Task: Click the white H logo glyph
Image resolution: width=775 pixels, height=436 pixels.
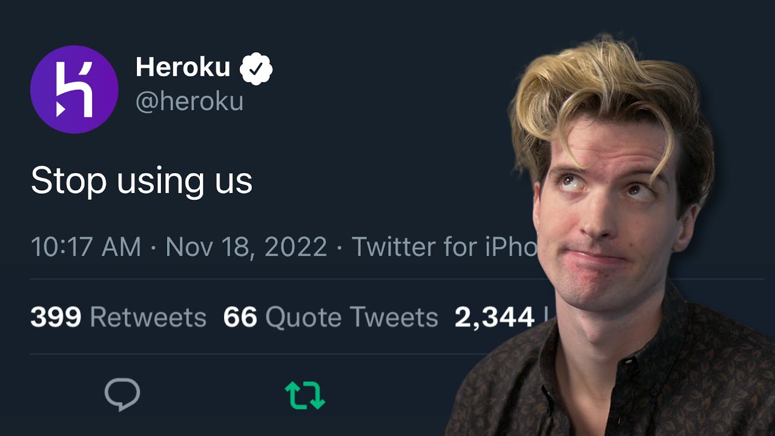Action: pyautogui.click(x=74, y=90)
